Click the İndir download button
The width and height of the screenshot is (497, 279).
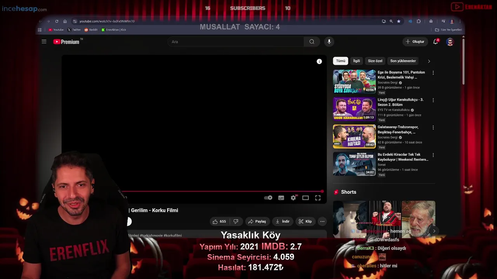(x=283, y=221)
